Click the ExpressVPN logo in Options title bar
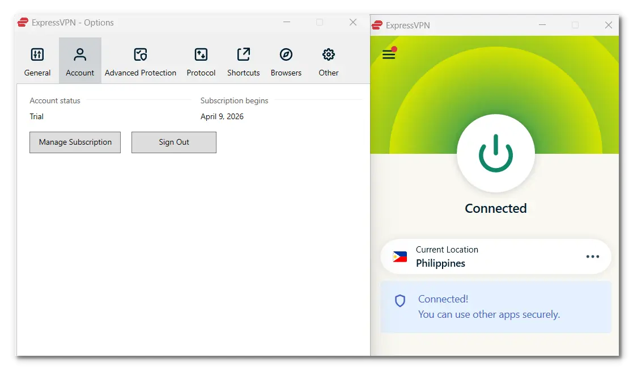The image size is (633, 370). [x=23, y=22]
